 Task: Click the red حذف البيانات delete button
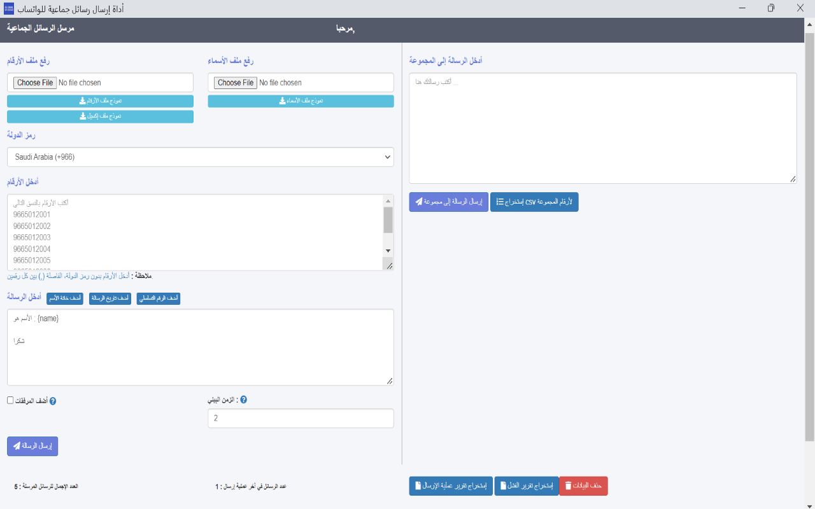583,486
